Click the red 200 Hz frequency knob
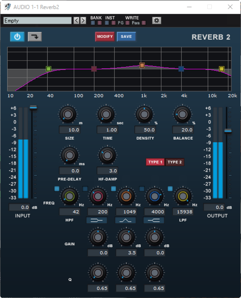The width and height of the screenshot is (241, 298). 98,196
